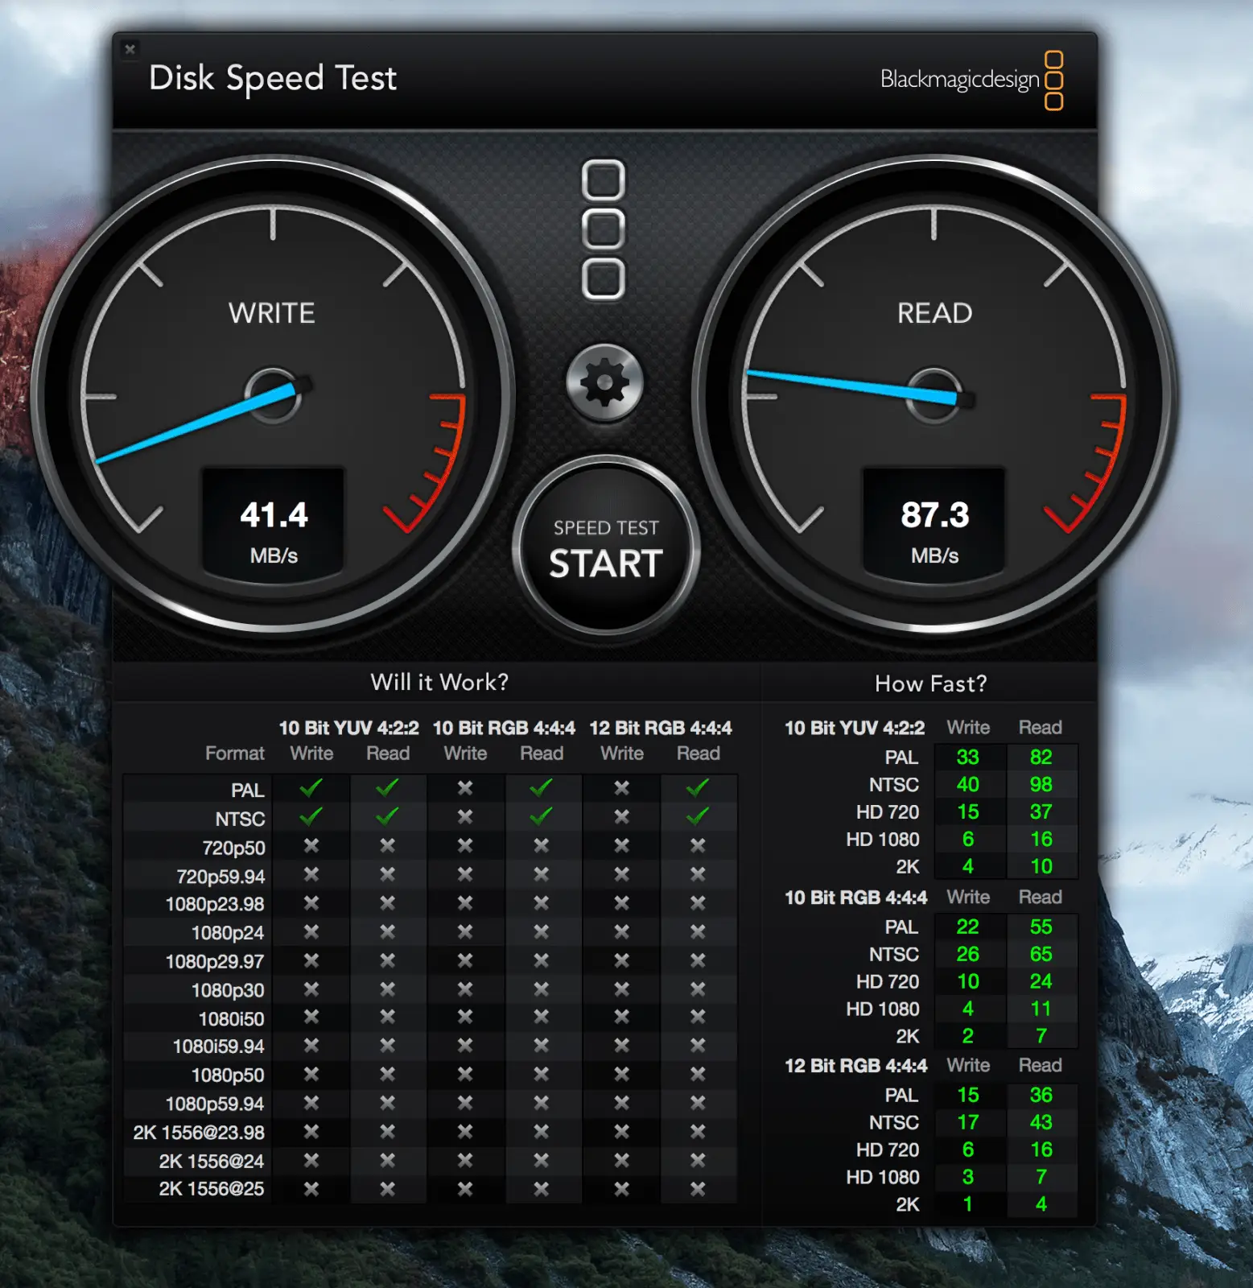Click the PAL 12 Bit RGB Write cross

click(x=621, y=788)
